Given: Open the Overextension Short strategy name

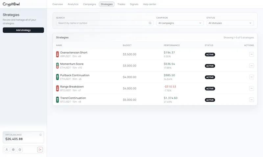Looking at the screenshot, I should [x=74, y=52].
